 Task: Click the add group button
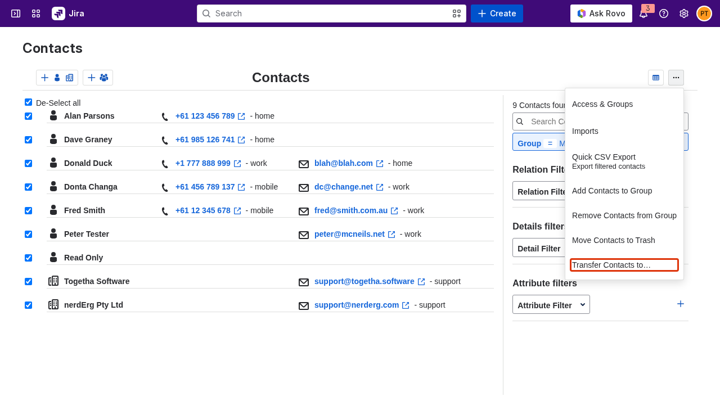coord(98,78)
